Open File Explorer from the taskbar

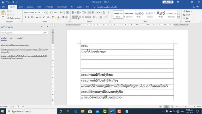tap(83, 111)
